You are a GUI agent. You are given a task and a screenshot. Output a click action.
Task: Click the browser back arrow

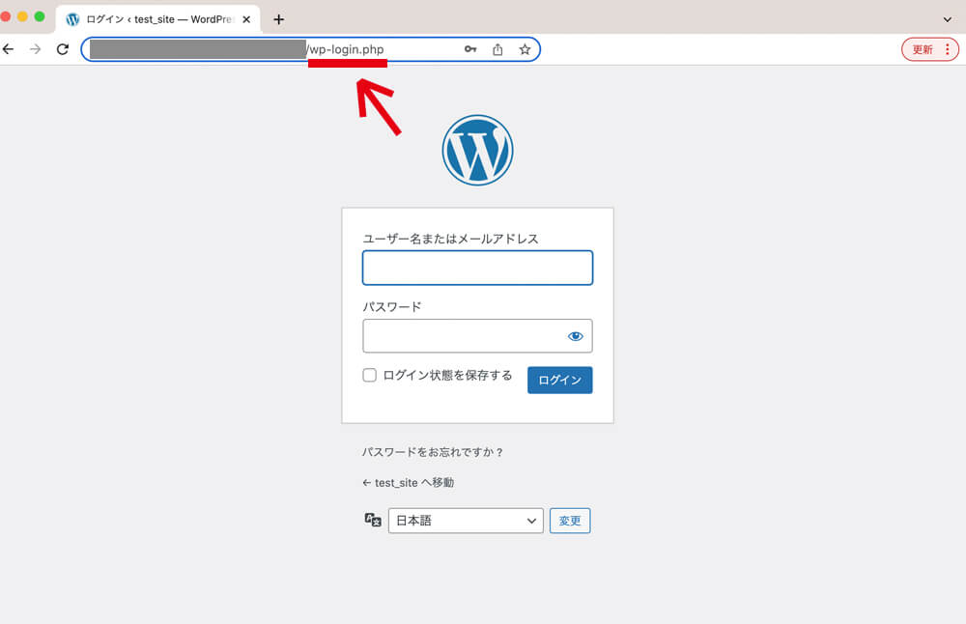8,49
